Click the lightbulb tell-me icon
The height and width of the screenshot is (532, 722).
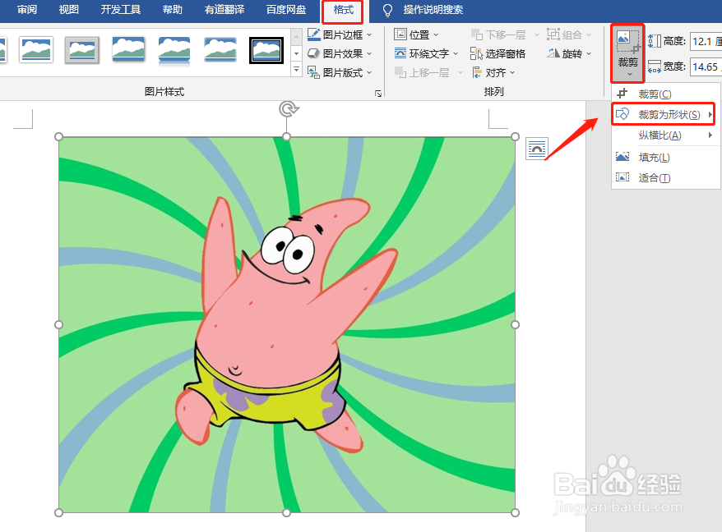(x=387, y=10)
